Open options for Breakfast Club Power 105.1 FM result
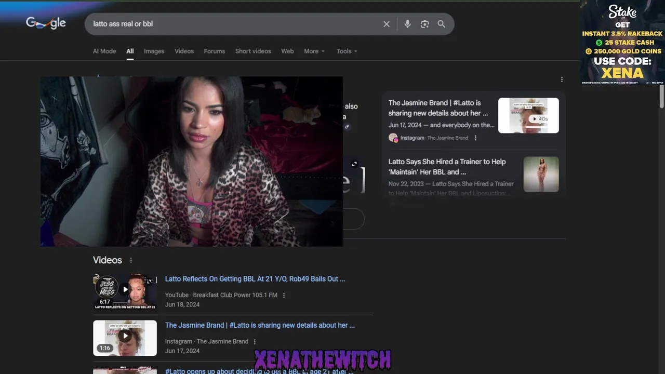This screenshot has height=374, width=665. point(284,295)
